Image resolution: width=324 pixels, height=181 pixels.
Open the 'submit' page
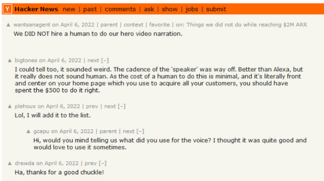pyautogui.click(x=216, y=9)
